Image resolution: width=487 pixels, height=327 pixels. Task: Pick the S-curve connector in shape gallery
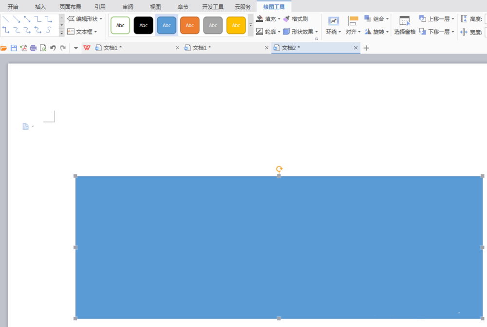pyautogui.click(x=49, y=31)
